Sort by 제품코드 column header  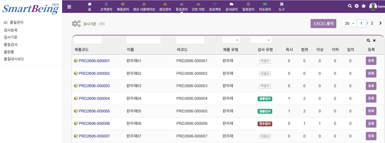81,50
